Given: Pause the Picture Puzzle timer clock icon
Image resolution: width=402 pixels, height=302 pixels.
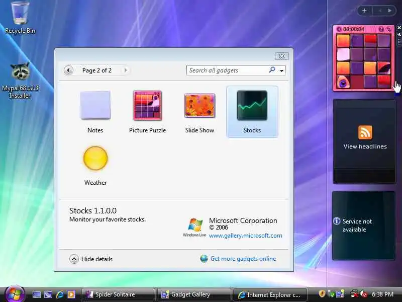Looking at the screenshot, I should [339, 29].
